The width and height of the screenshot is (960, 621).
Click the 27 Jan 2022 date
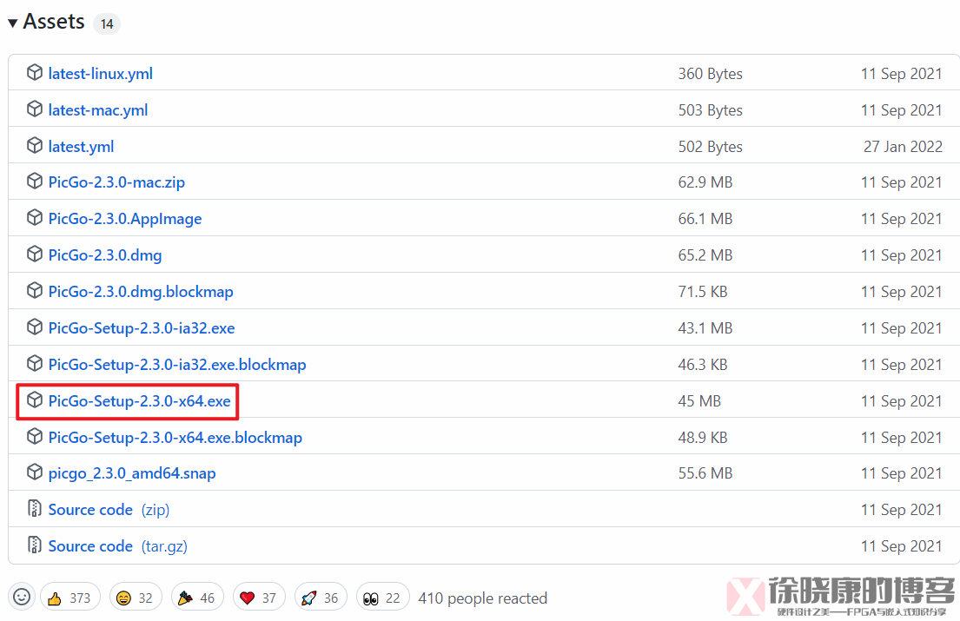[903, 147]
